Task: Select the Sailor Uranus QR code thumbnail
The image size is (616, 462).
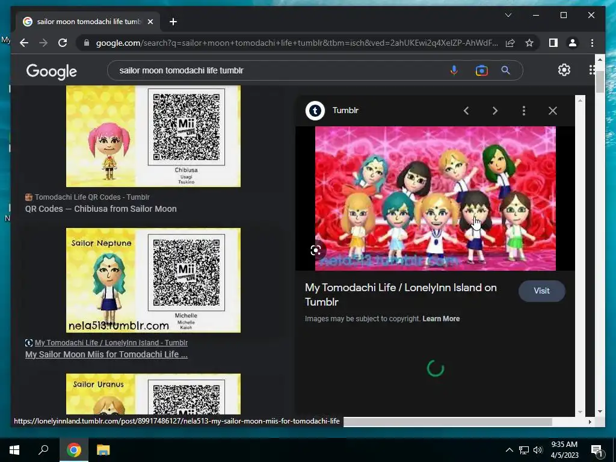Action: [x=153, y=394]
